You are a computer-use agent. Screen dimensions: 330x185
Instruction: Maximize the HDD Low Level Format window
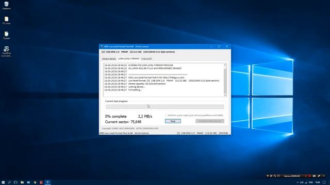tap(219, 47)
